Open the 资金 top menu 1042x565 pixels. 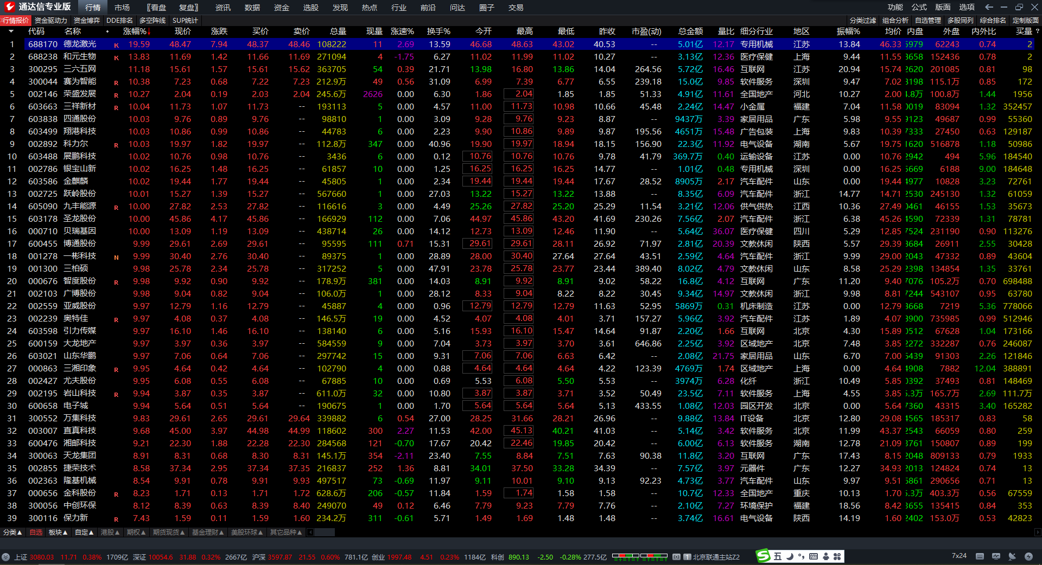coord(281,8)
